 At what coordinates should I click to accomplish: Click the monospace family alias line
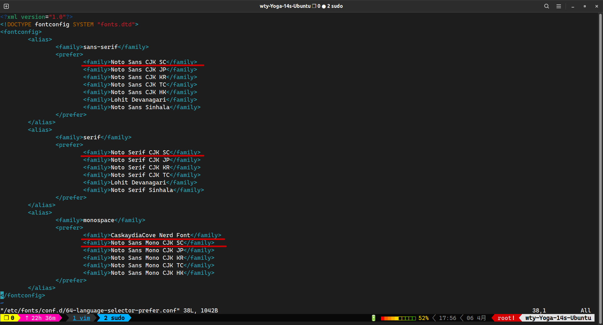(100, 220)
